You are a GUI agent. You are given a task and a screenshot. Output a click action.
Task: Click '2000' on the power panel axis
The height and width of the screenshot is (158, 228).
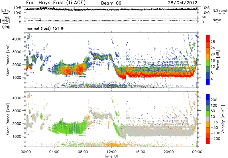tap(17, 64)
